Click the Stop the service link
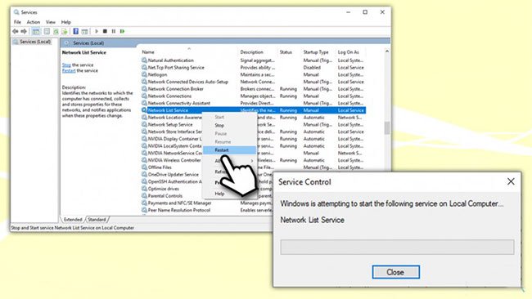Viewport: 532px width, 299px height. click(66, 65)
